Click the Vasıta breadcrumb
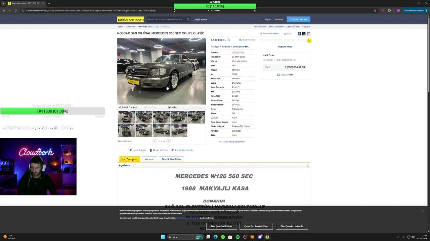This screenshot has width=430, height=241. pyautogui.click(x=120, y=26)
